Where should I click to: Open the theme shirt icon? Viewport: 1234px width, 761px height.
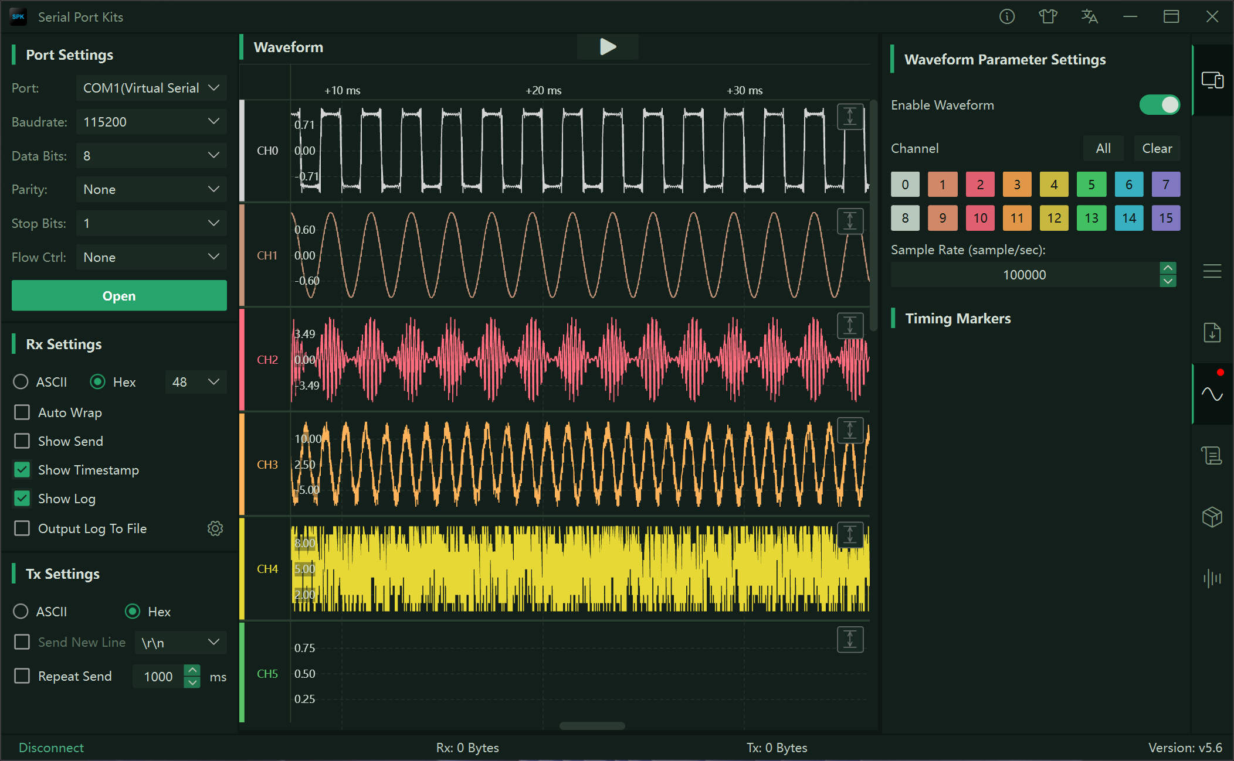[1047, 17]
